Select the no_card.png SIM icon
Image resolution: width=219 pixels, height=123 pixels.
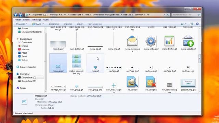coord(151,82)
